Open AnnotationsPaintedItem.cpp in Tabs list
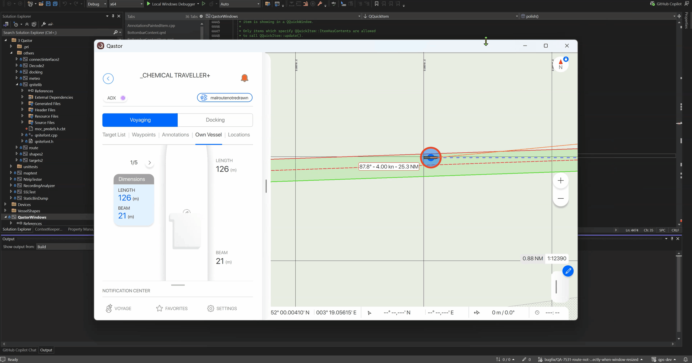The width and height of the screenshot is (692, 363). (151, 25)
